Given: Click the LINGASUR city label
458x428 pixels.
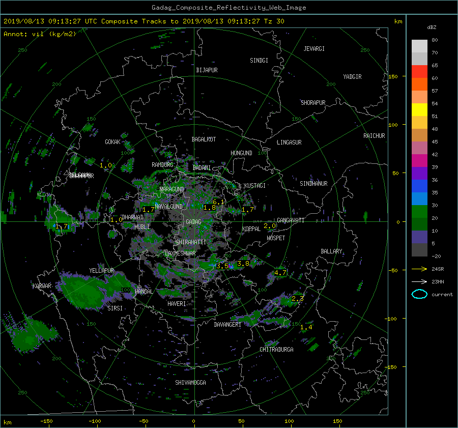Looking at the screenshot, I should tap(289, 142).
